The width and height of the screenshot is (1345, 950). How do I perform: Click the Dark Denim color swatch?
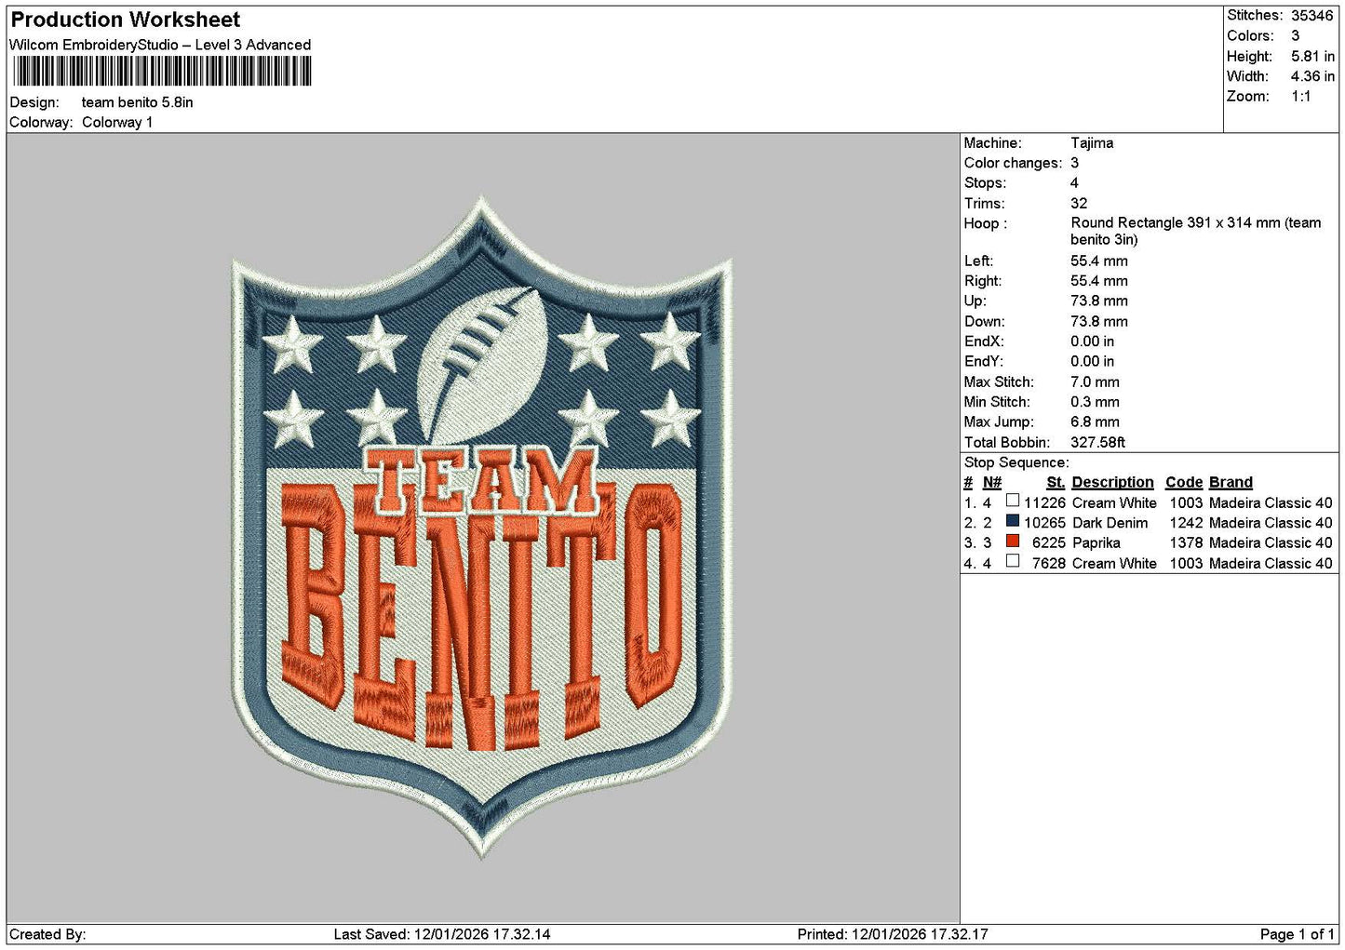pyautogui.click(x=1013, y=521)
